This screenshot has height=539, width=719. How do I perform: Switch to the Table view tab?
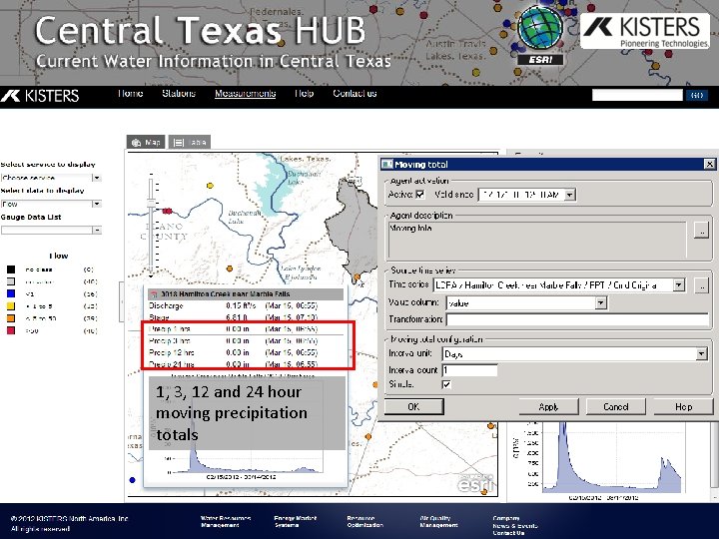coord(190,142)
